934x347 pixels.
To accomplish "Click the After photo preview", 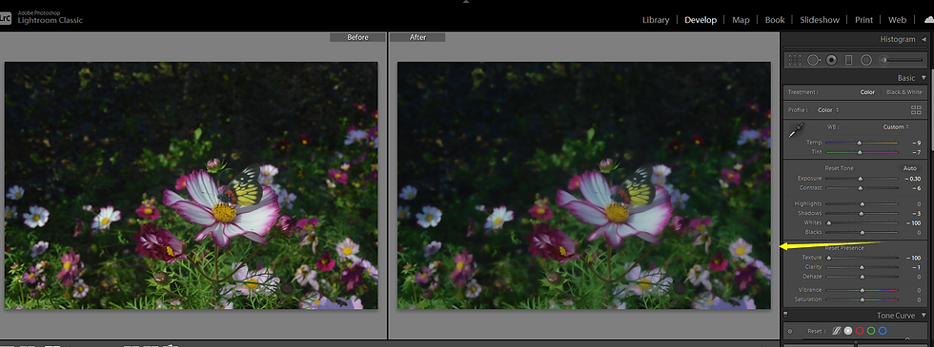I will [x=583, y=185].
